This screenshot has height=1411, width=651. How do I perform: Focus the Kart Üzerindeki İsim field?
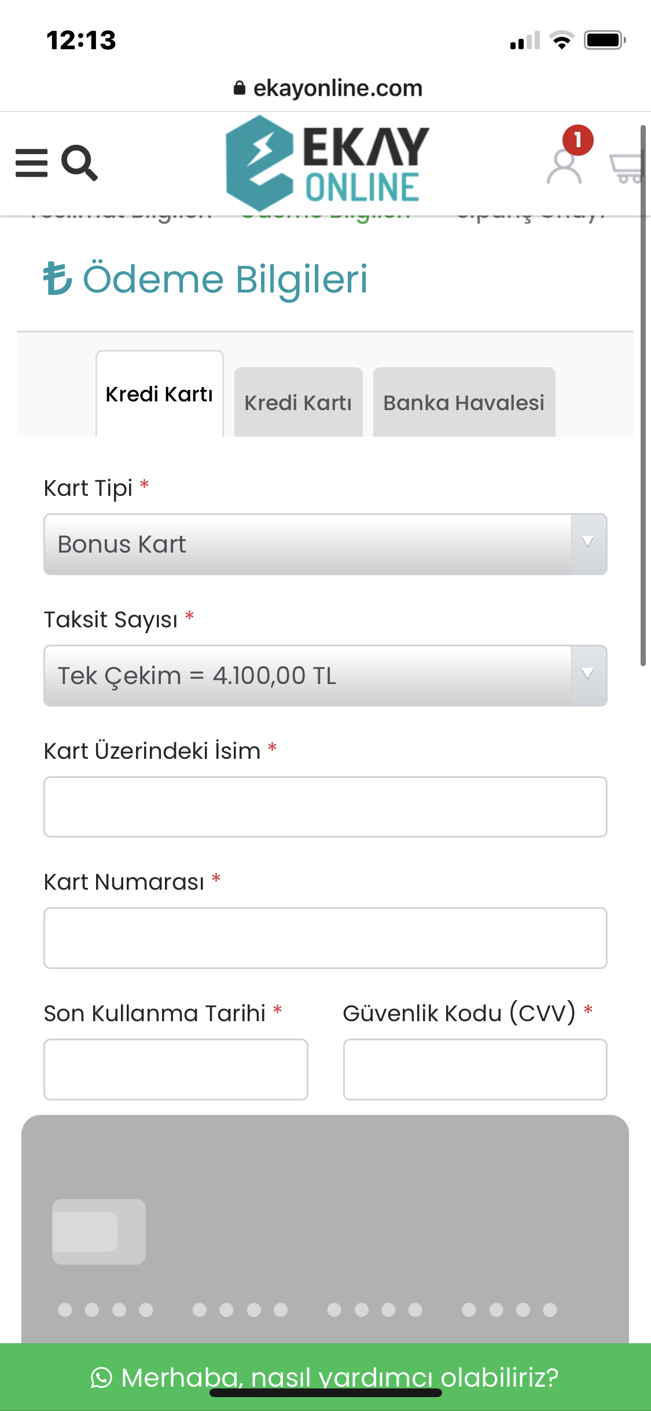pos(325,807)
